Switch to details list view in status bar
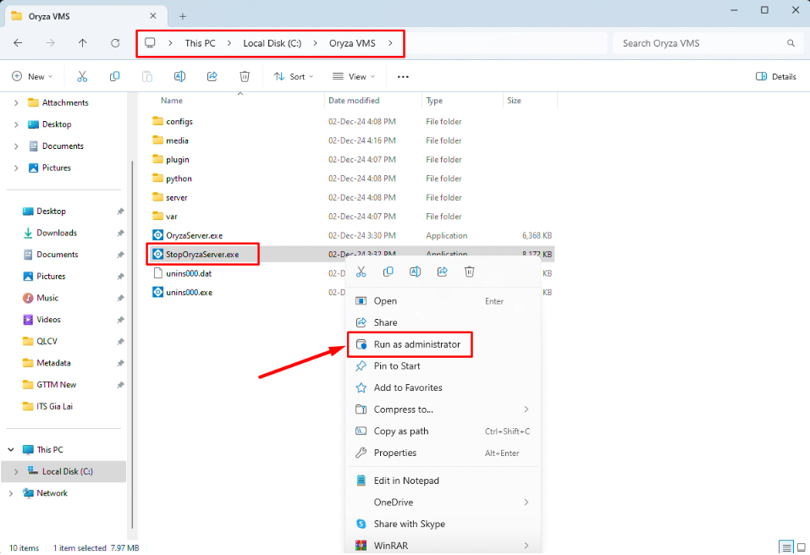810x555 pixels. 786,547
